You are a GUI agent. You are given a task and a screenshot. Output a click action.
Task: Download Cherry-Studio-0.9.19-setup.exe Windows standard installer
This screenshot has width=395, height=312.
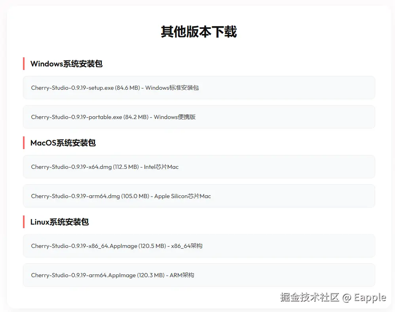(x=199, y=87)
